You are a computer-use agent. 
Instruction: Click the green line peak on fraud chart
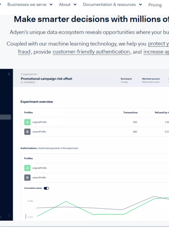click(x=66, y=201)
